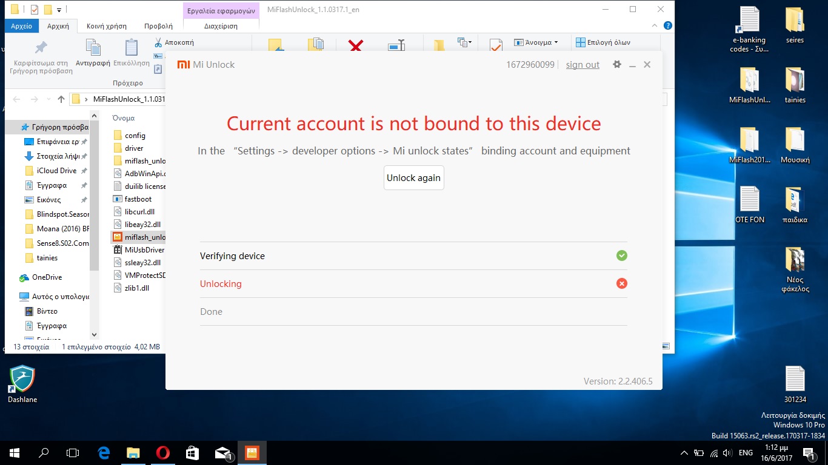Screen dimensions: 828x465
Task: Open the Windows Store taskbar icon
Action: (x=192, y=452)
